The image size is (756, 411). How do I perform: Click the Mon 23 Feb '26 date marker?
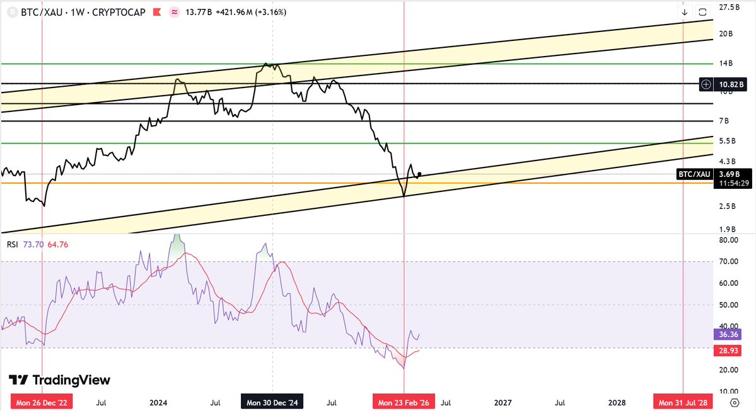coord(404,402)
